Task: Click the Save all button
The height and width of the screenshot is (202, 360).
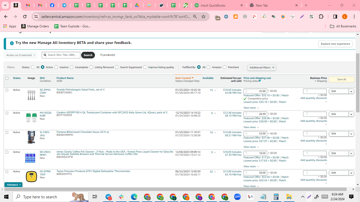Action: [x=342, y=79]
